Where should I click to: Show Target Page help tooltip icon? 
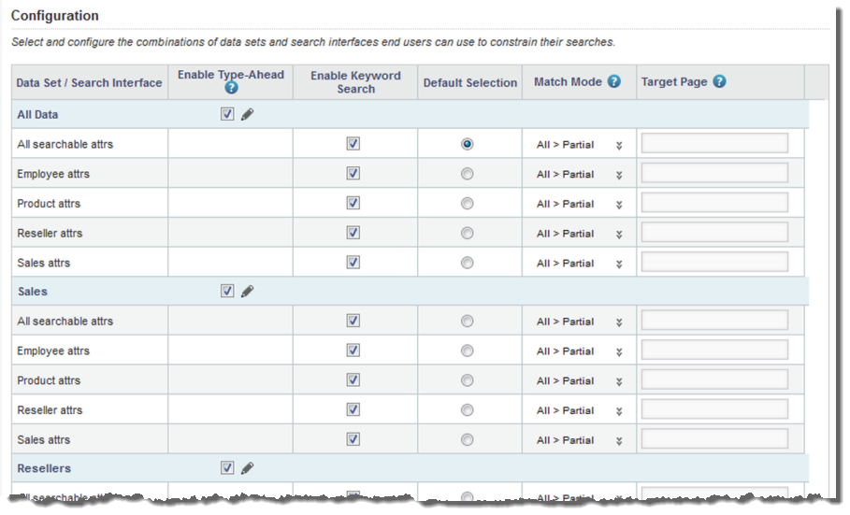tap(719, 81)
